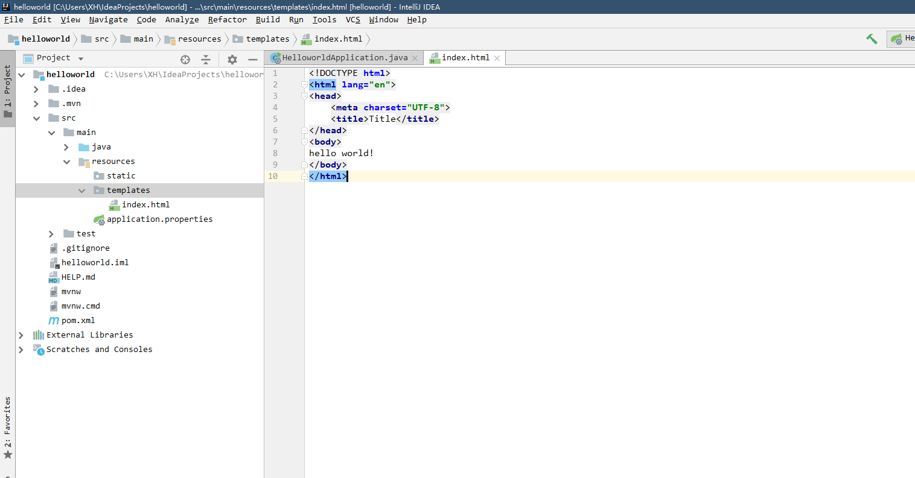Viewport: 915px width, 478px height.
Task: Click the Collapse All icon in Project panel
Action: (x=206, y=59)
